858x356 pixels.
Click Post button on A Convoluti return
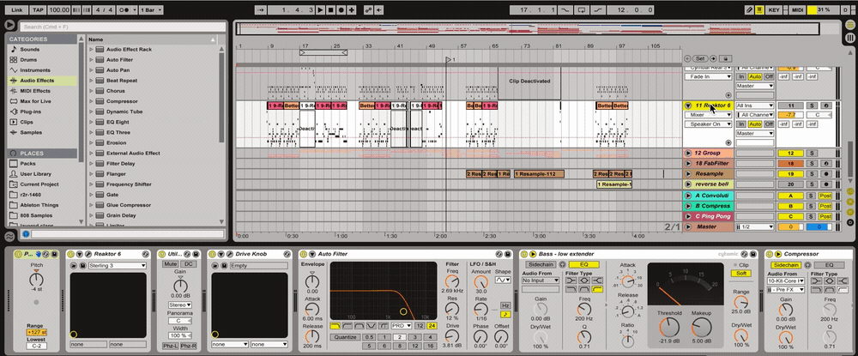(825, 196)
